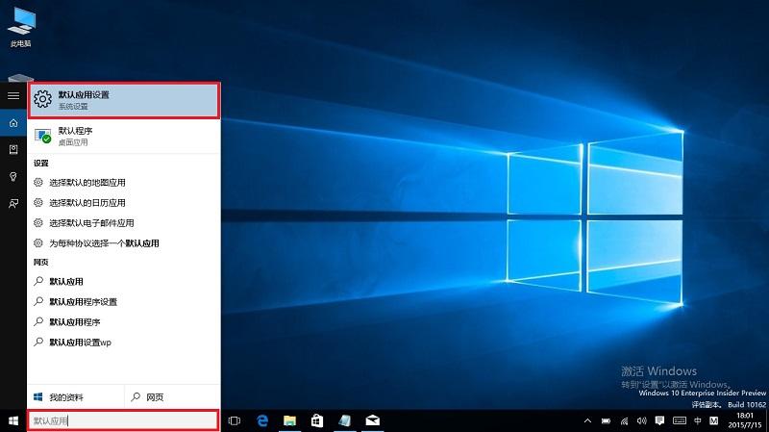
Task: Open the Cortana Reminders lightbulb icon
Action: tap(13, 176)
